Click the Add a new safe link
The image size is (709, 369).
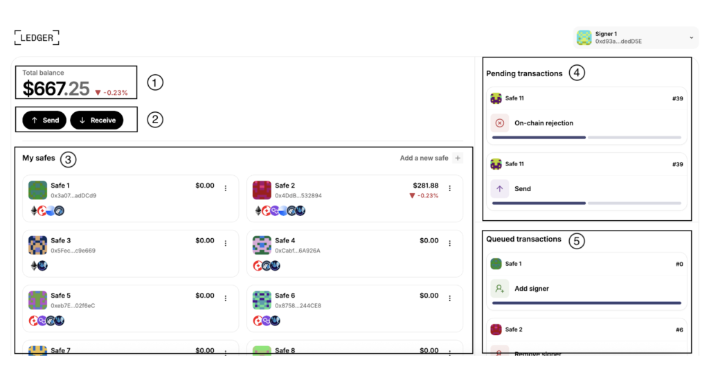[x=424, y=159]
